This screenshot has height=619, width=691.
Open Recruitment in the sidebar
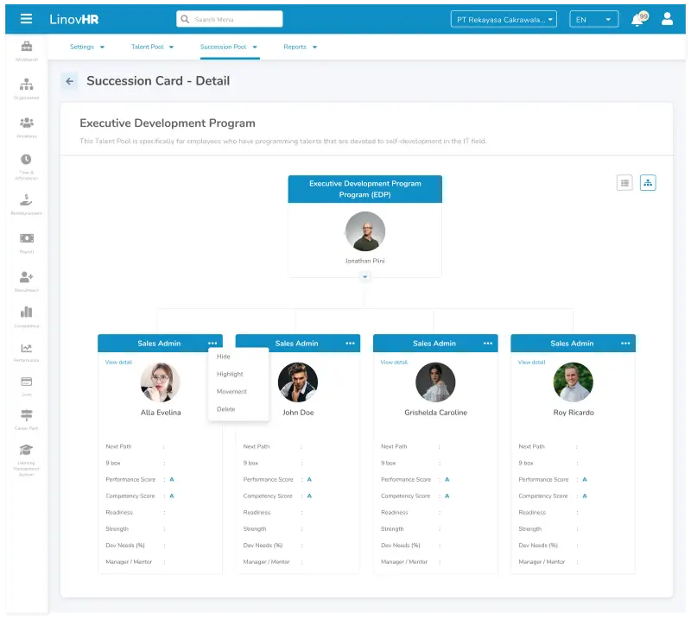point(26,281)
